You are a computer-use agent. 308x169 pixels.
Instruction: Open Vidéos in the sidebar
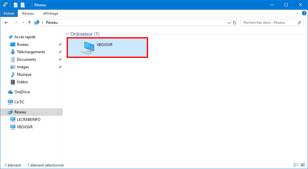coord(22,82)
